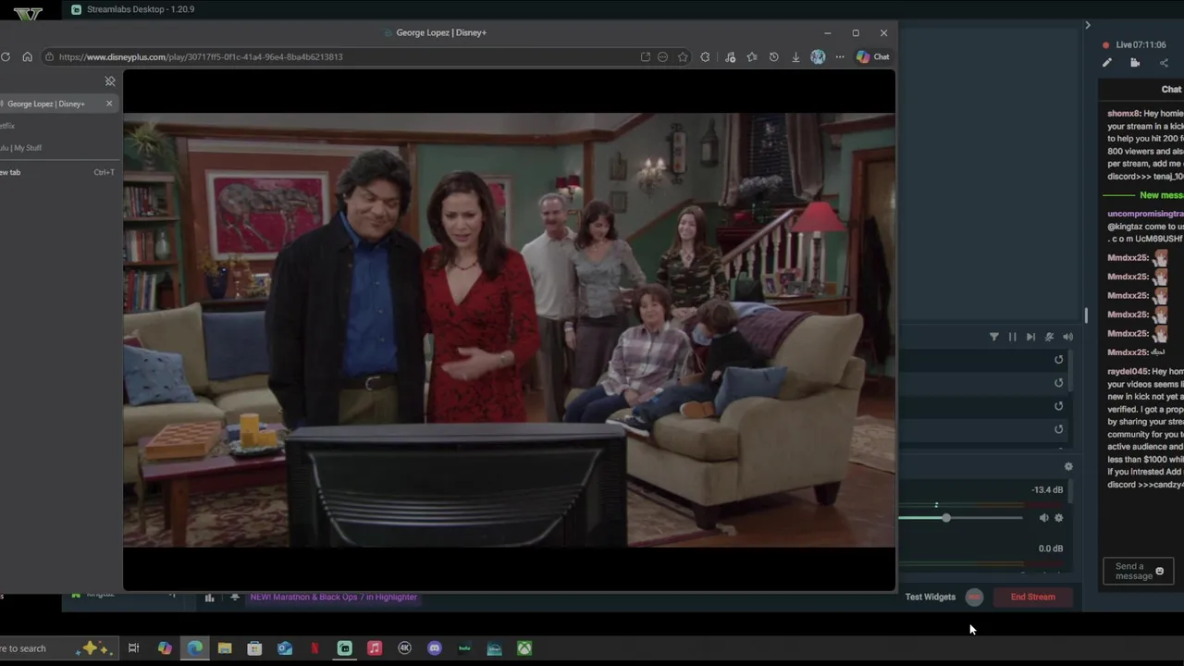Open Microsoft Edge from taskbar
The image size is (1184, 666).
(195, 648)
